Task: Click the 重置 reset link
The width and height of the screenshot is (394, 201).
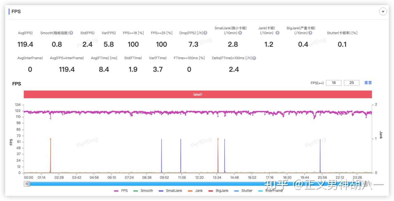Action: (368, 83)
